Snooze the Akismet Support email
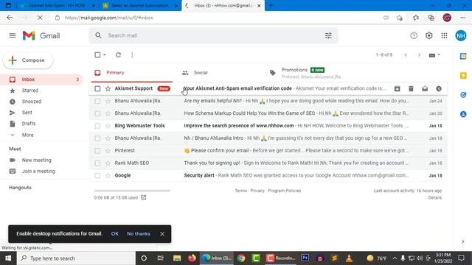The image size is (472, 265). click(x=439, y=88)
